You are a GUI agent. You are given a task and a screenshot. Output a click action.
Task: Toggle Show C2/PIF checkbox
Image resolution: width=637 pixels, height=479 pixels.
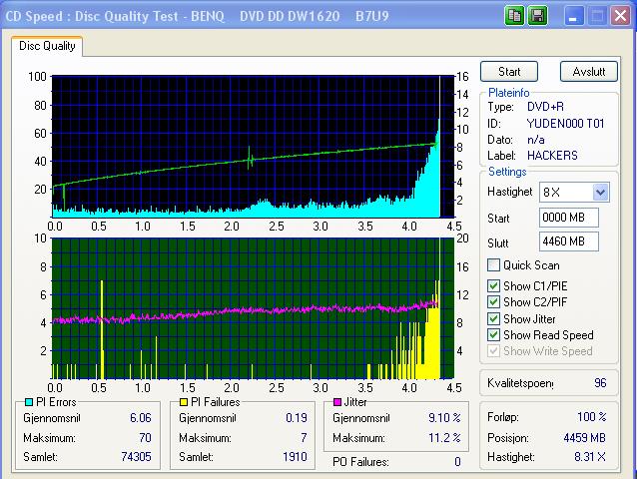click(493, 302)
